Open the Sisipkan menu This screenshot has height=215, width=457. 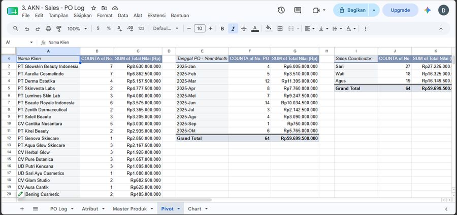[x=82, y=15]
